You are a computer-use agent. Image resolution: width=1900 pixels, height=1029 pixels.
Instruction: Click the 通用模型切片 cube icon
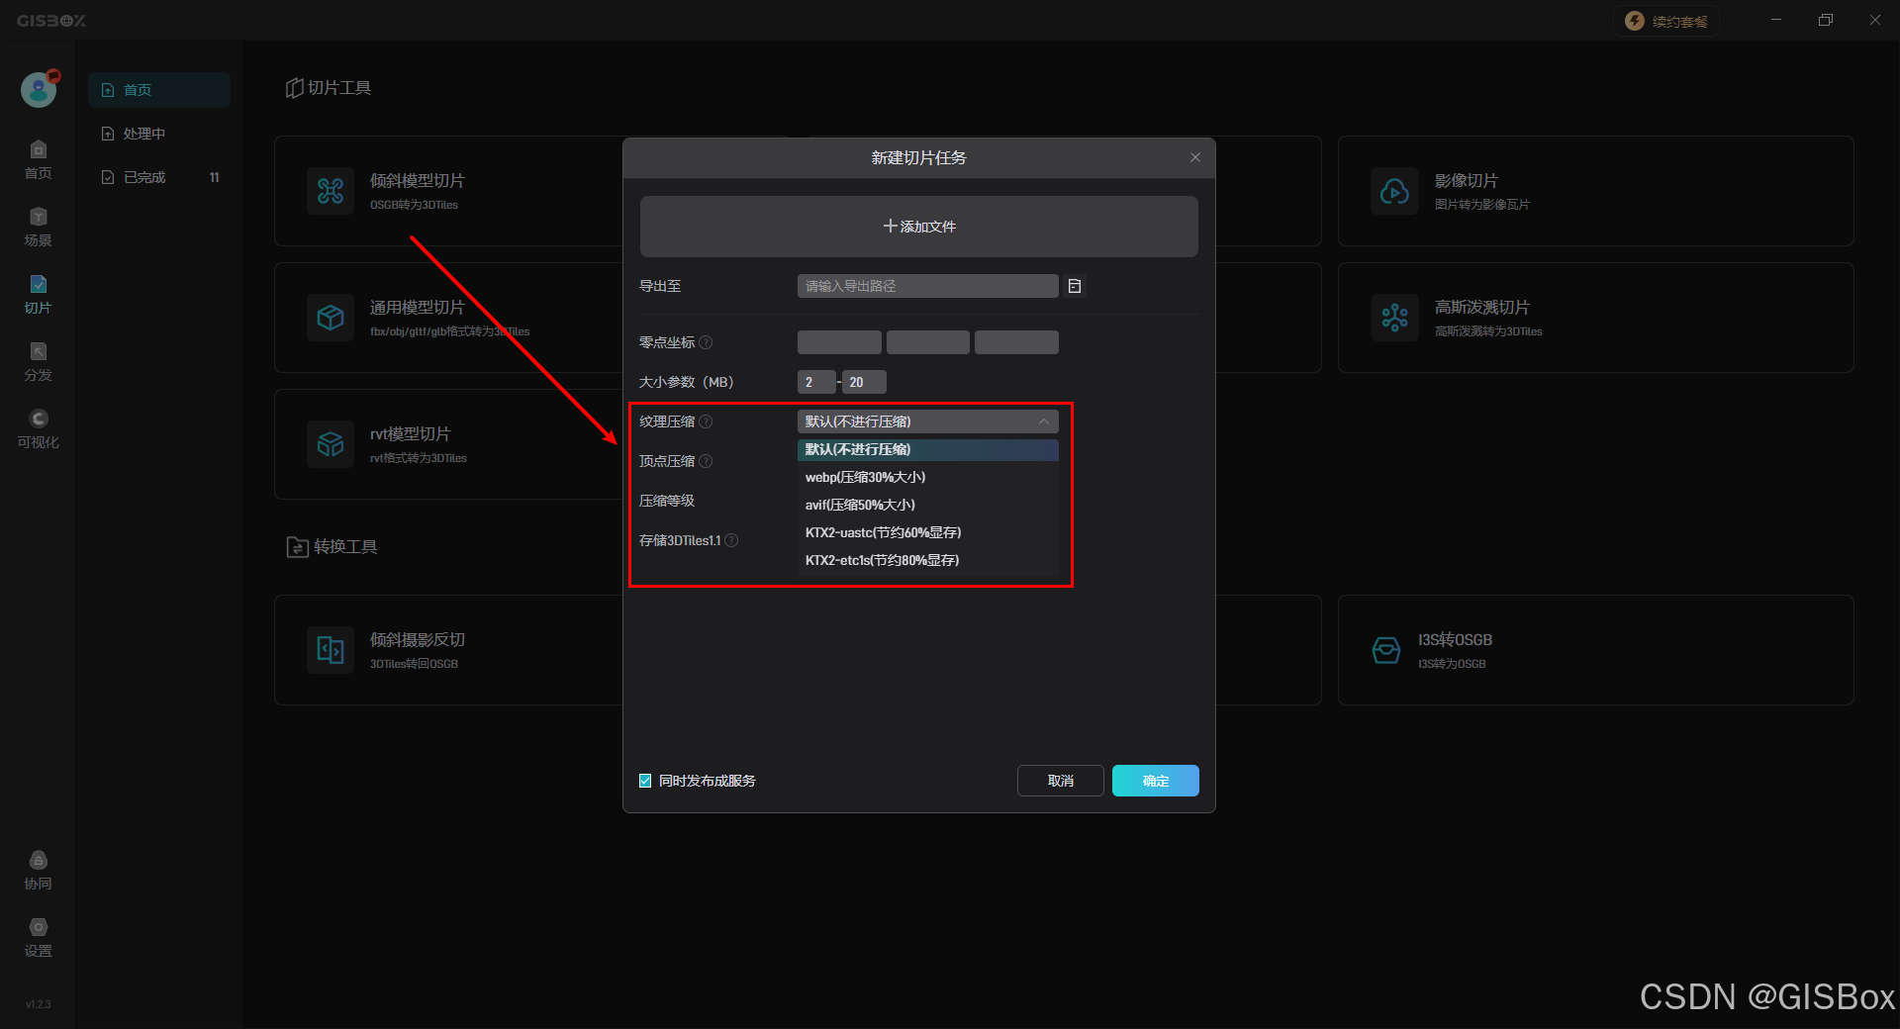331,318
